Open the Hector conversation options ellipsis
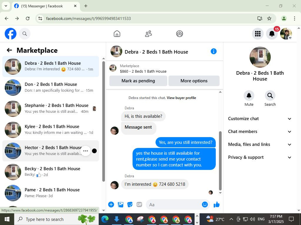This screenshot has height=225, width=301. pos(86,151)
